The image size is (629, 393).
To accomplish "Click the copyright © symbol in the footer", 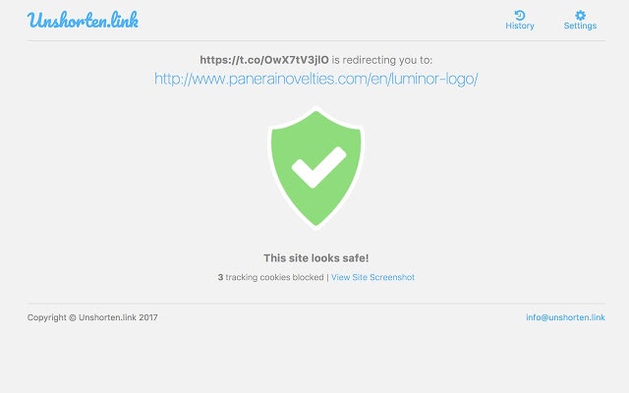I will click(73, 317).
